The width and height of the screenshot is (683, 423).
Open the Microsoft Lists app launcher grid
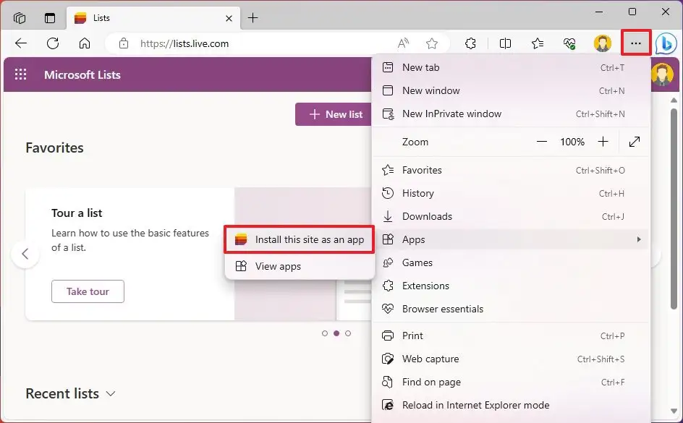21,74
